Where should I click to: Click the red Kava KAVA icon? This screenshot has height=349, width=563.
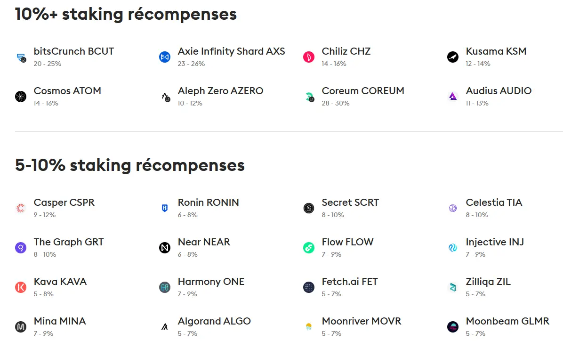click(x=21, y=287)
